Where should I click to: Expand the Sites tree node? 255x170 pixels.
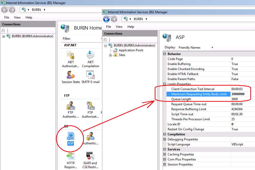point(110,55)
